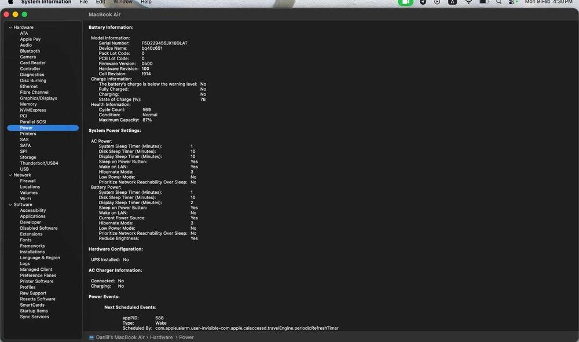Select Disc Burning in the sidebar

click(33, 80)
